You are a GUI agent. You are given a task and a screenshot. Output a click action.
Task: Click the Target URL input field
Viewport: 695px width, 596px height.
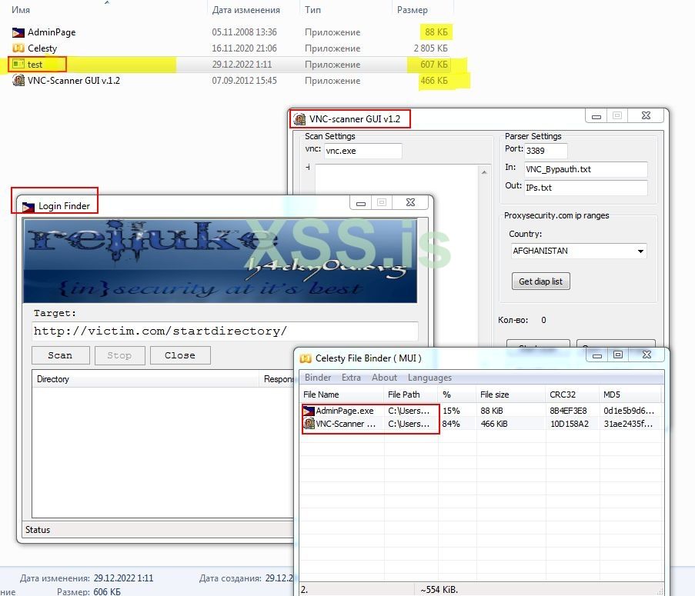(x=225, y=331)
